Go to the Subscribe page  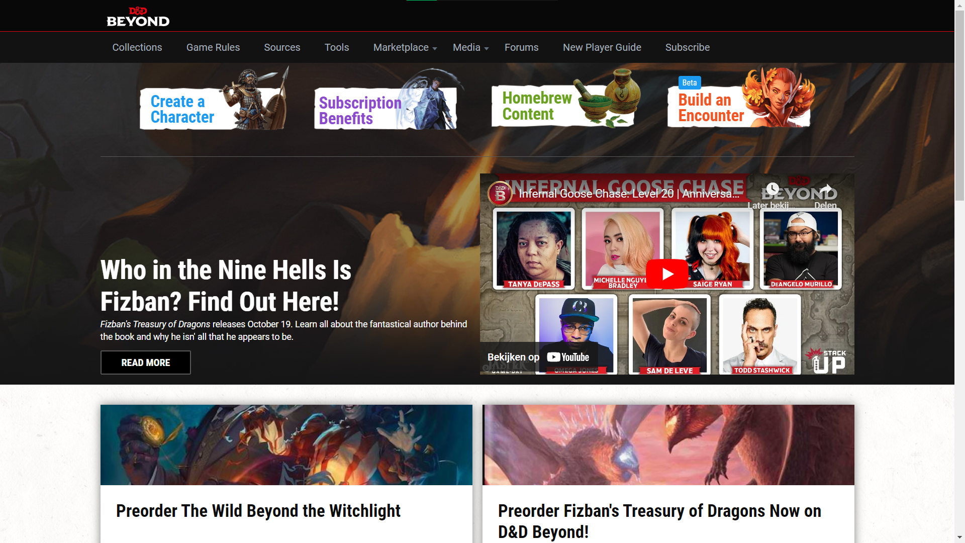click(688, 47)
